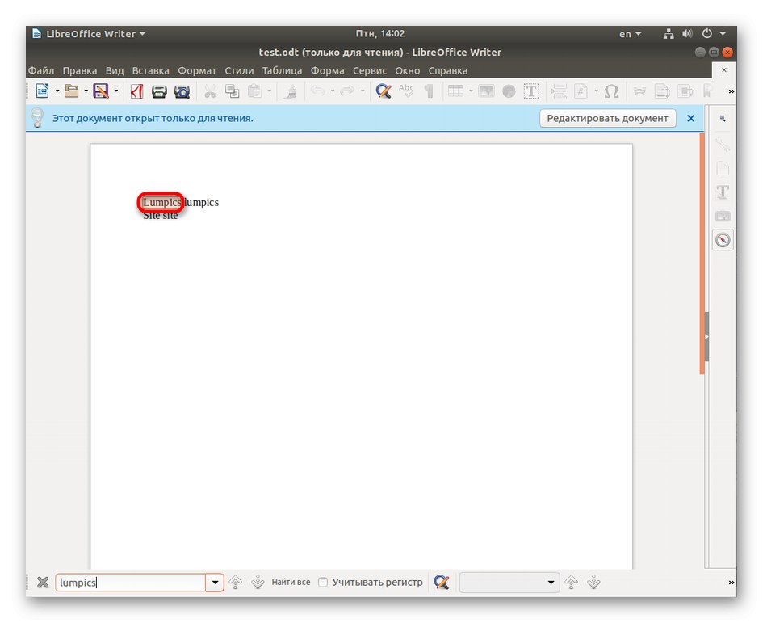
Task: Open the sidebar settings menu icon
Action: [x=723, y=118]
